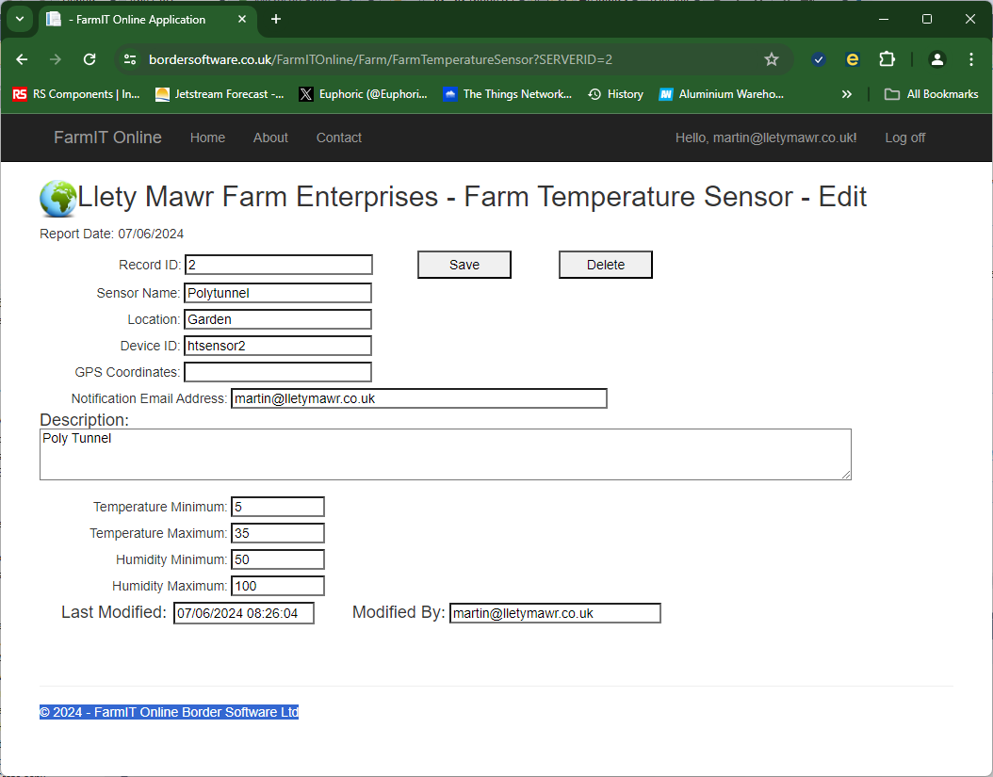Click the Save button
This screenshot has height=777, width=993.
464,265
